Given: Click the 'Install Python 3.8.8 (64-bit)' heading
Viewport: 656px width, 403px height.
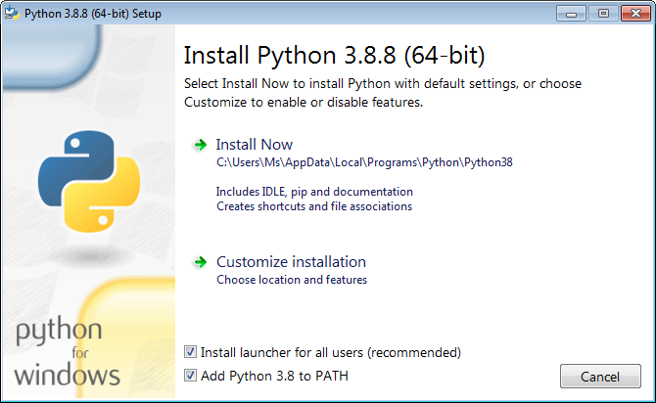Looking at the screenshot, I should [x=334, y=55].
